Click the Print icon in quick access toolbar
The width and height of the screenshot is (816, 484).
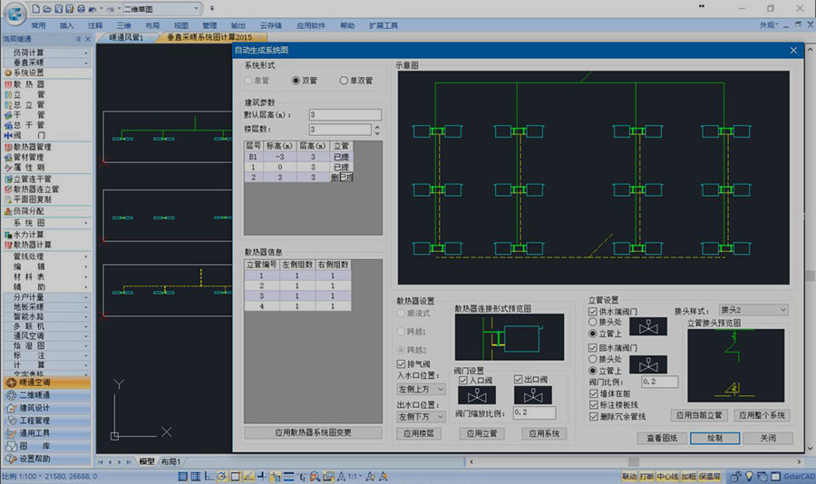82,8
